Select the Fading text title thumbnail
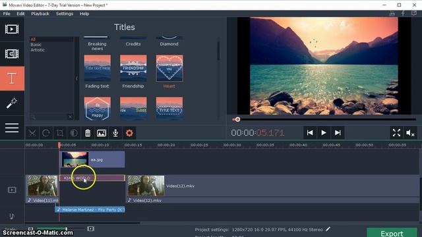 (x=98, y=68)
